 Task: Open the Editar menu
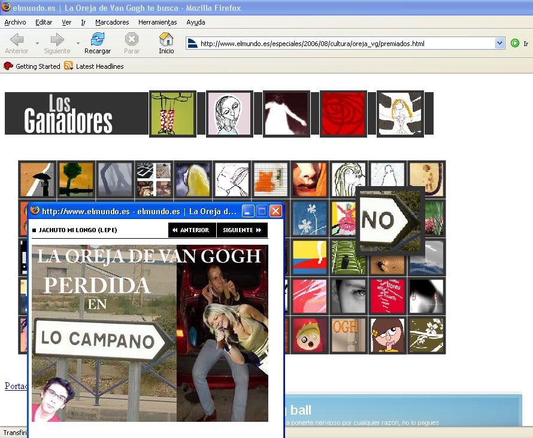(x=44, y=22)
